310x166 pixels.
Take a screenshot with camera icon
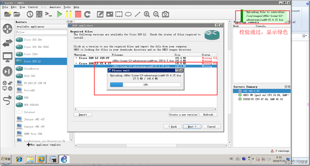[x=165, y=14]
